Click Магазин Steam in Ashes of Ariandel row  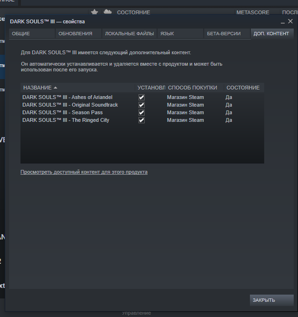tap(185, 97)
